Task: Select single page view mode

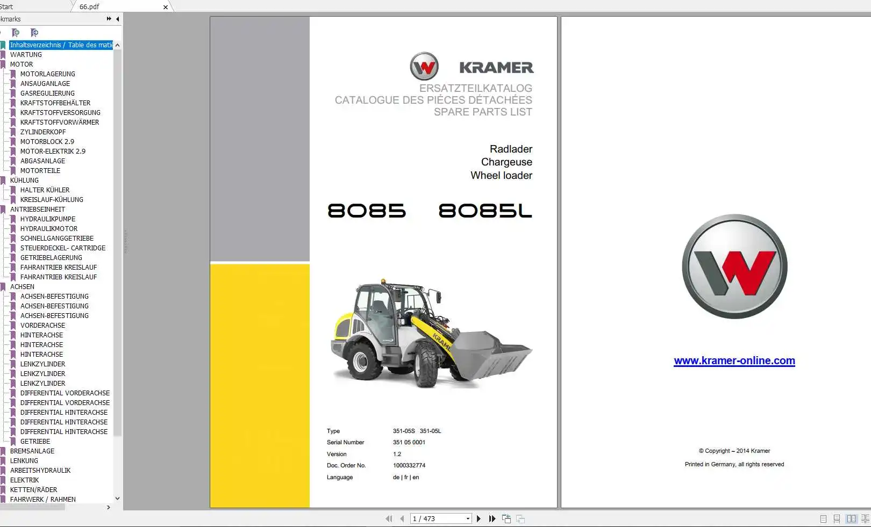Action: coord(823,519)
